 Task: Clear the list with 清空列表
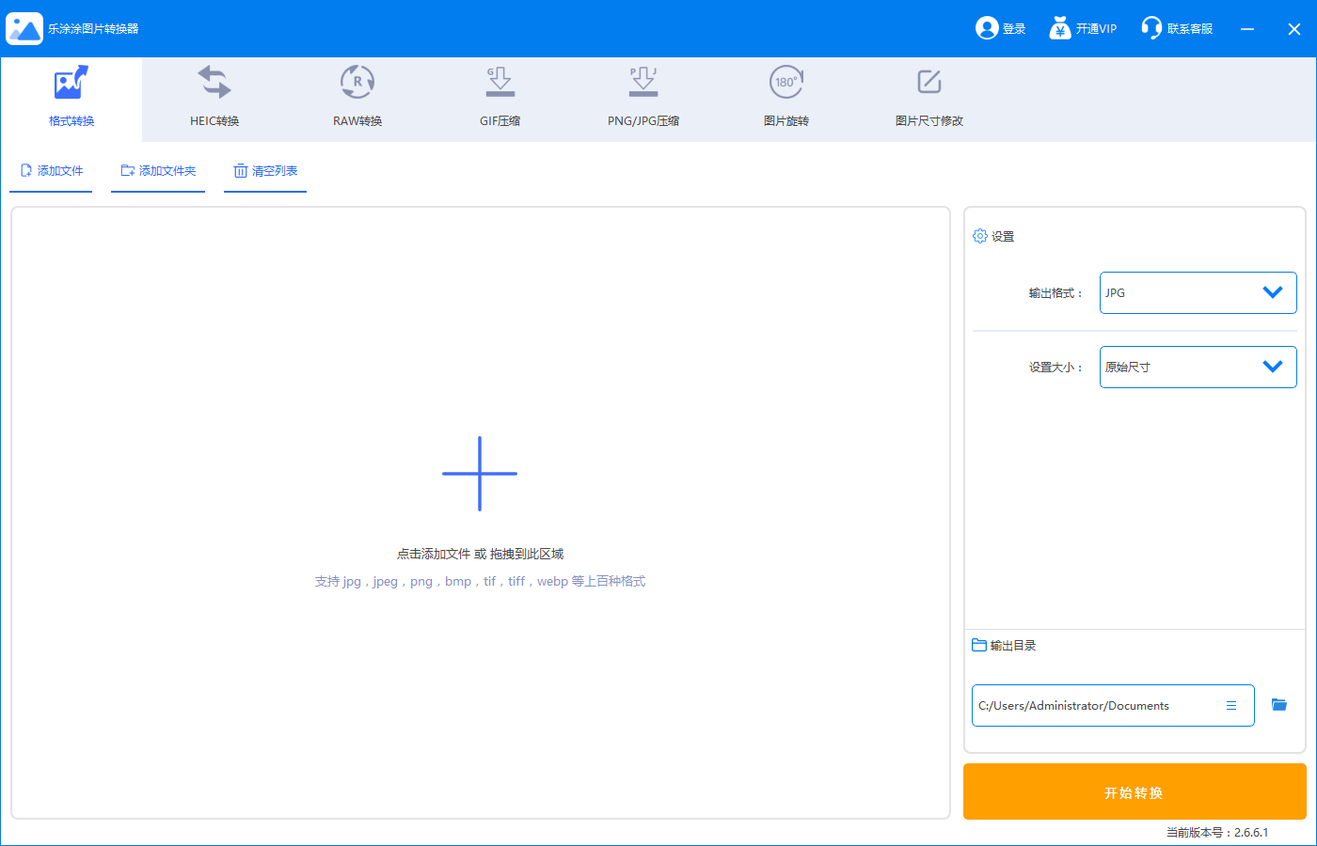[265, 171]
